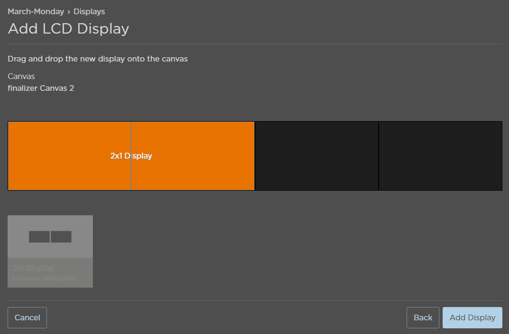
Task: Click the March-Monday breadcrumb link
Action: tap(36, 12)
